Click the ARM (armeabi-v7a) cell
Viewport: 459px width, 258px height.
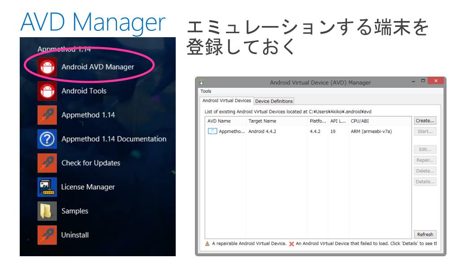(x=371, y=132)
